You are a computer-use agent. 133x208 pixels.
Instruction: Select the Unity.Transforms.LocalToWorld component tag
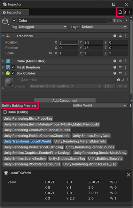(27, 141)
